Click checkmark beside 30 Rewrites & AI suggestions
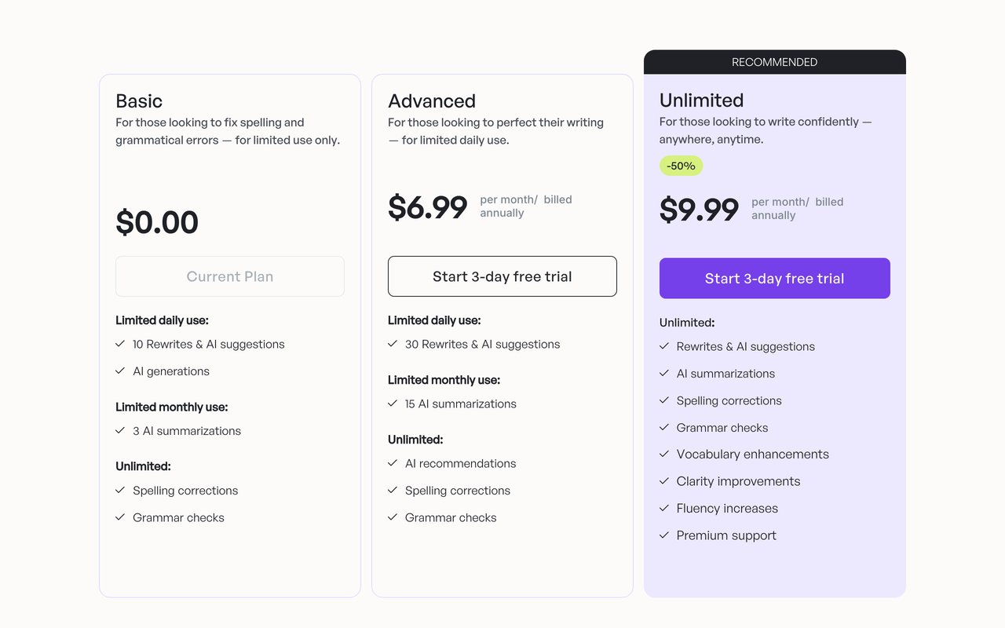The width and height of the screenshot is (1005, 628). [393, 344]
